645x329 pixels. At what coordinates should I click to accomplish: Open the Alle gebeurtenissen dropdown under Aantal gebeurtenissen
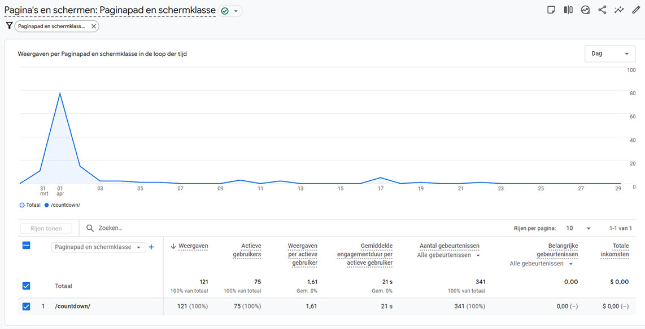pos(448,255)
